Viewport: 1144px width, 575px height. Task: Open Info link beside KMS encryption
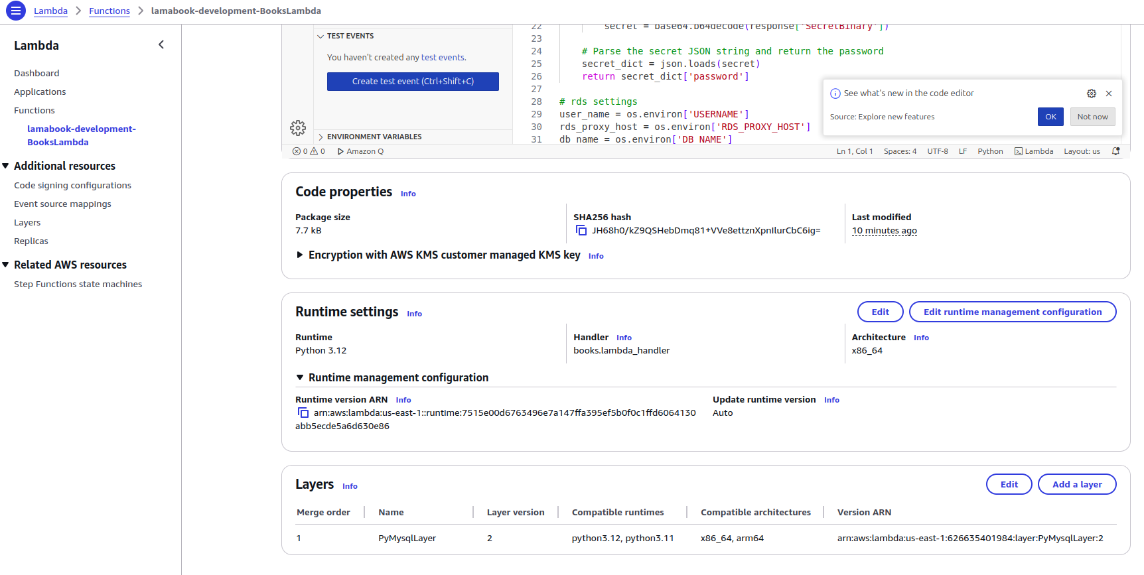tap(596, 256)
